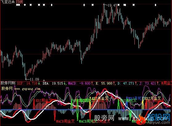
Task: Click the stock name 飞亚达A
Action: click(7, 2)
